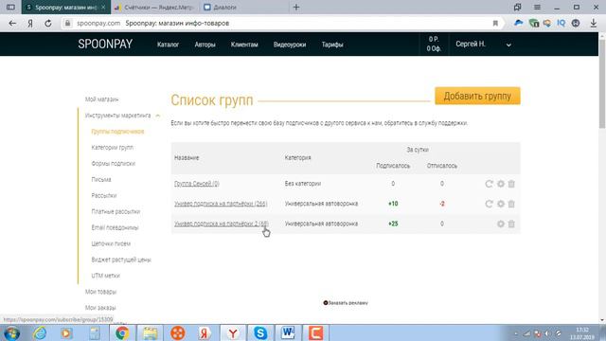Open the Группа Сенсей (0) link

click(x=197, y=184)
